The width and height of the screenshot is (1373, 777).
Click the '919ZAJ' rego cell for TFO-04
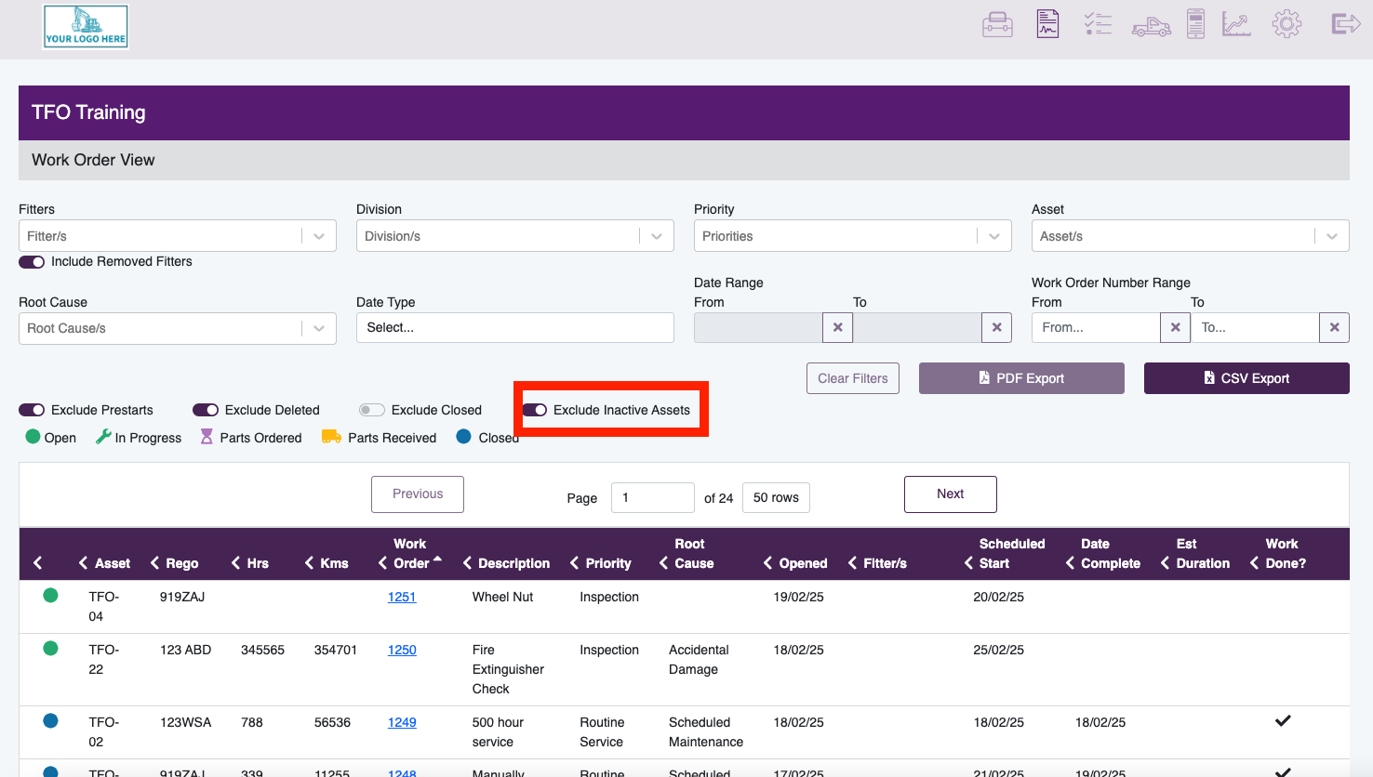[x=182, y=597]
